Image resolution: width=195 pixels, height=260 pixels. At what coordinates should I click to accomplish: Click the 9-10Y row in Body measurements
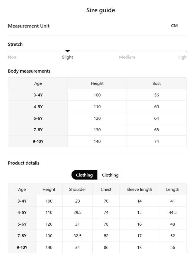(97, 141)
